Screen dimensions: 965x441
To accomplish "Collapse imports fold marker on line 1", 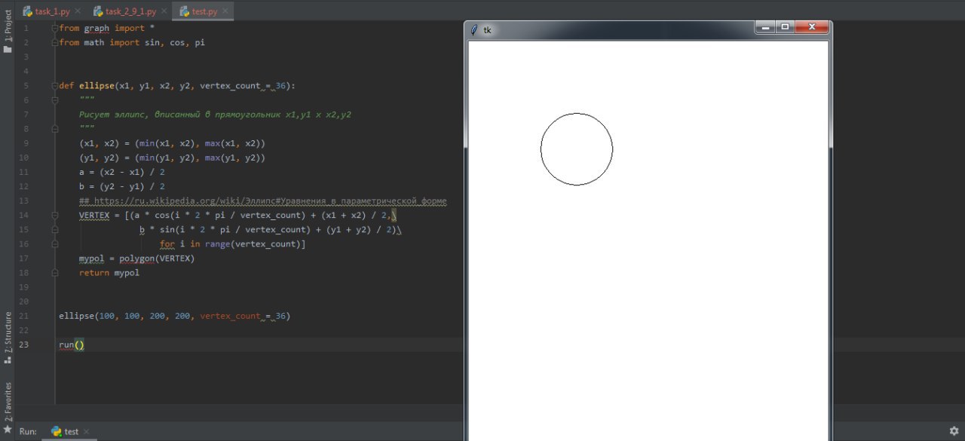I will [x=55, y=28].
